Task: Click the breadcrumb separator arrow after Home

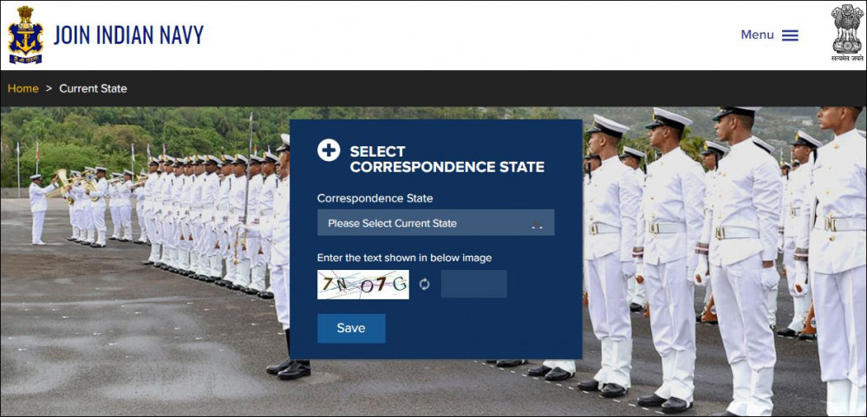Action: (49, 88)
